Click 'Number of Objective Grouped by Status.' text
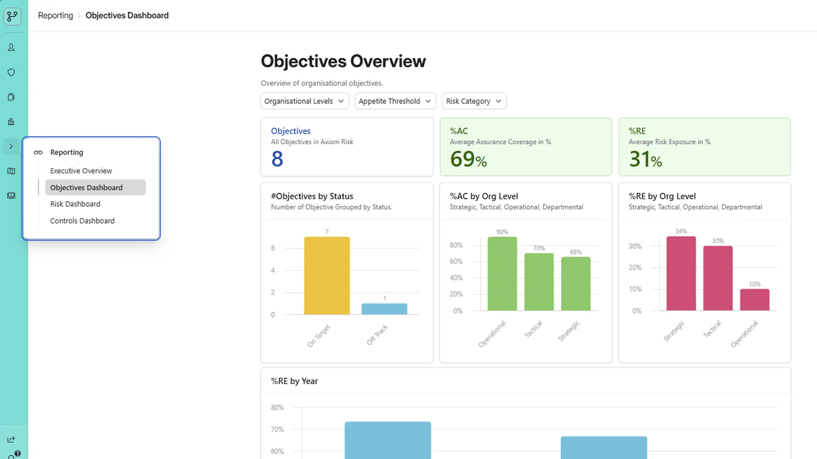This screenshot has width=817, height=459. [x=331, y=207]
